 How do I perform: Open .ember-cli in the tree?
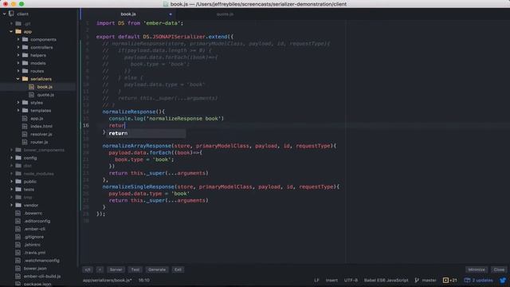coord(35,229)
